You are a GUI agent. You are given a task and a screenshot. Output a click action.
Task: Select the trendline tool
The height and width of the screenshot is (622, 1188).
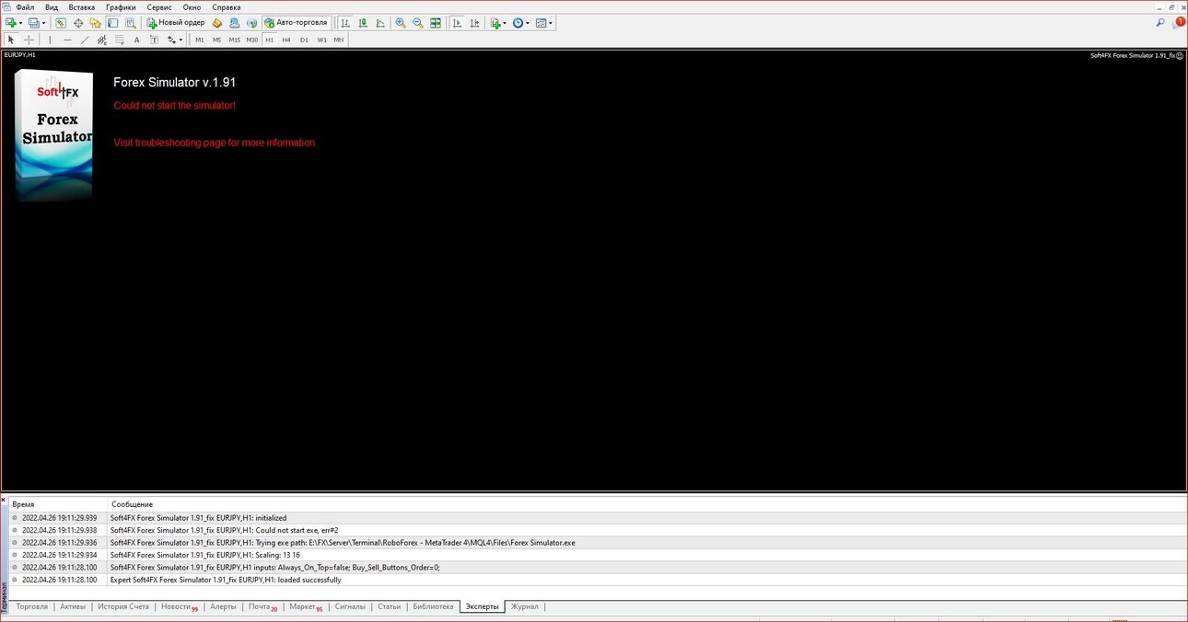[85, 40]
